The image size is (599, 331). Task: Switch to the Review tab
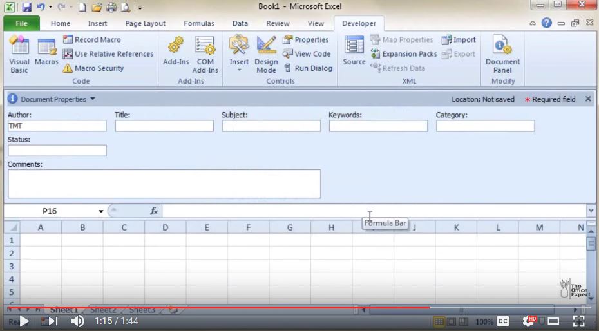pyautogui.click(x=278, y=23)
